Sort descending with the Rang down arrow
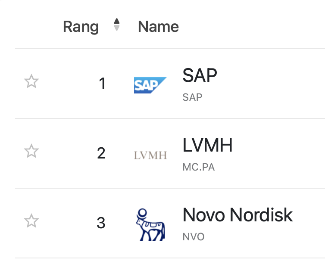This screenshot has width=325, height=261. point(116,28)
